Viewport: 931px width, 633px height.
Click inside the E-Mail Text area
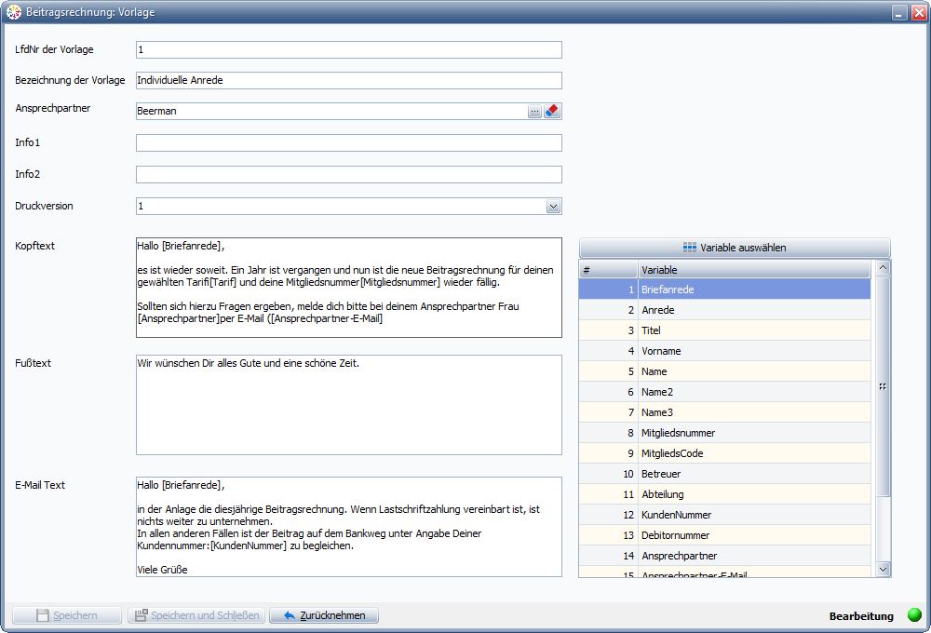point(348,527)
